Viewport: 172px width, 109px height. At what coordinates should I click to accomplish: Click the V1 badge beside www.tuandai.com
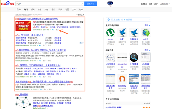pyautogui.click(x=40, y=61)
